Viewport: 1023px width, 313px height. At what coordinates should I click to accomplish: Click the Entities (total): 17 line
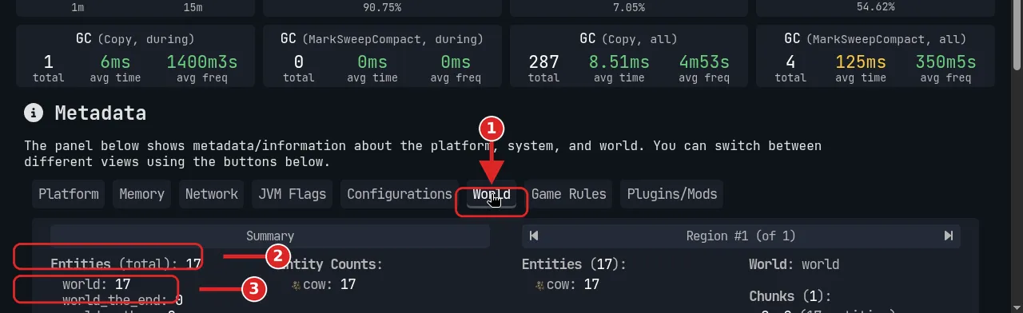(126, 264)
